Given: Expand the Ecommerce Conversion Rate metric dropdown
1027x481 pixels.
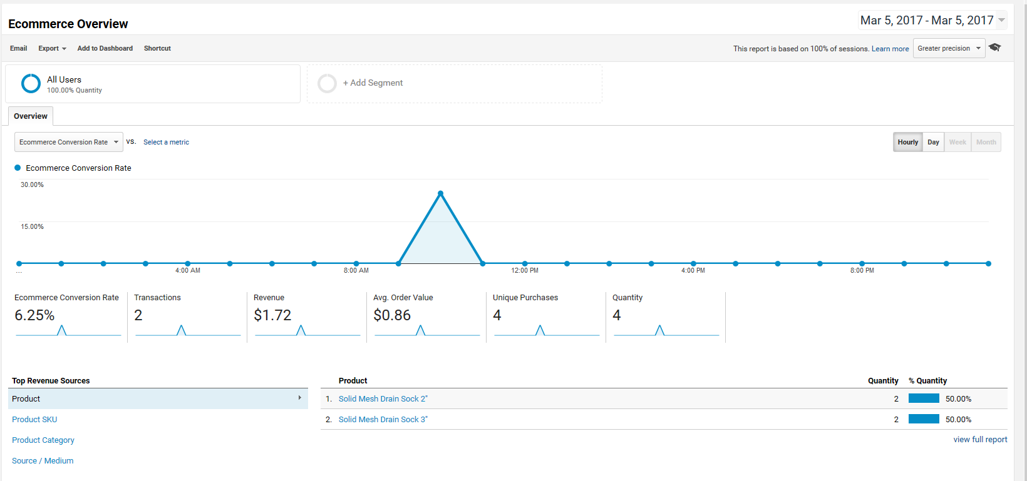Looking at the screenshot, I should click(68, 142).
